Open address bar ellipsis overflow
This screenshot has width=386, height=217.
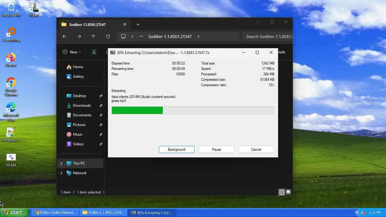141,36
